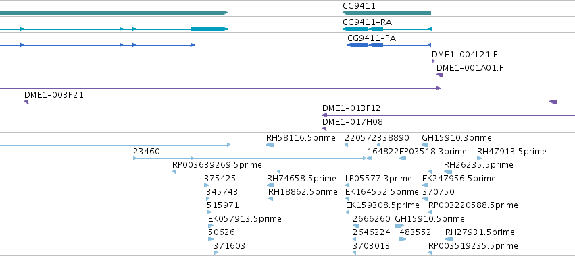Click the CG9411-RA transcript label
The width and height of the screenshot is (575, 256).
tap(367, 22)
